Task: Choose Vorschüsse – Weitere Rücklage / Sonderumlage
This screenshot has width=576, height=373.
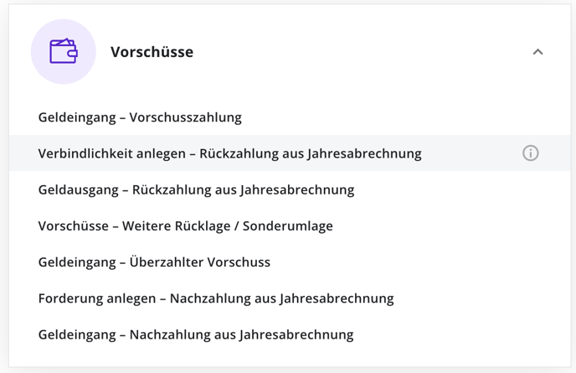Action: pos(290,225)
